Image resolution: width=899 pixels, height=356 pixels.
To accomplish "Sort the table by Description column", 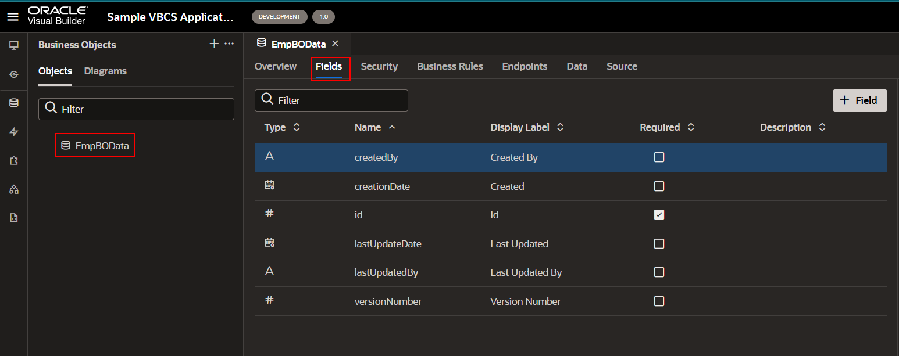I will coord(822,127).
